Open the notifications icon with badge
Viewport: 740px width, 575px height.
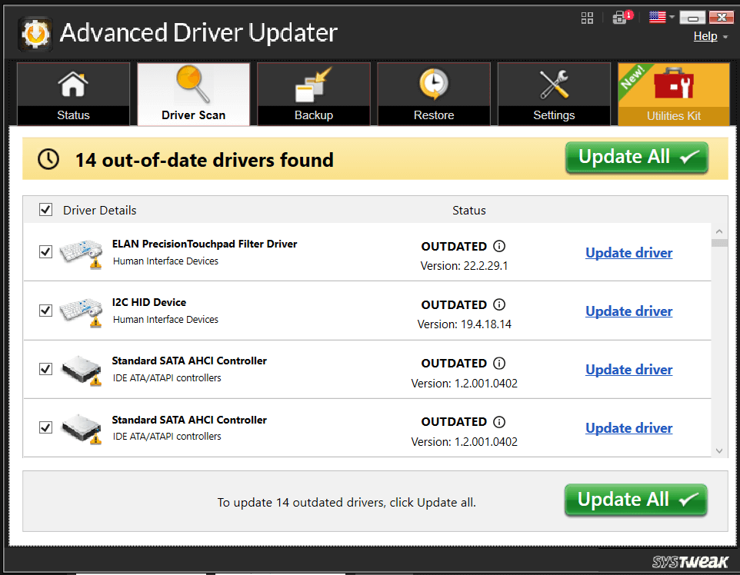pos(621,17)
